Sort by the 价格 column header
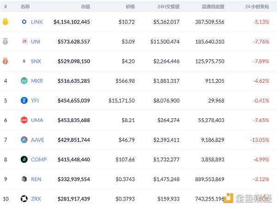Screen dimensions: 277x208 (130, 6)
